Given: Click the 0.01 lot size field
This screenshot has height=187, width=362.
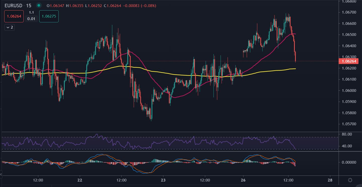Looking at the screenshot, I should (x=31, y=19).
